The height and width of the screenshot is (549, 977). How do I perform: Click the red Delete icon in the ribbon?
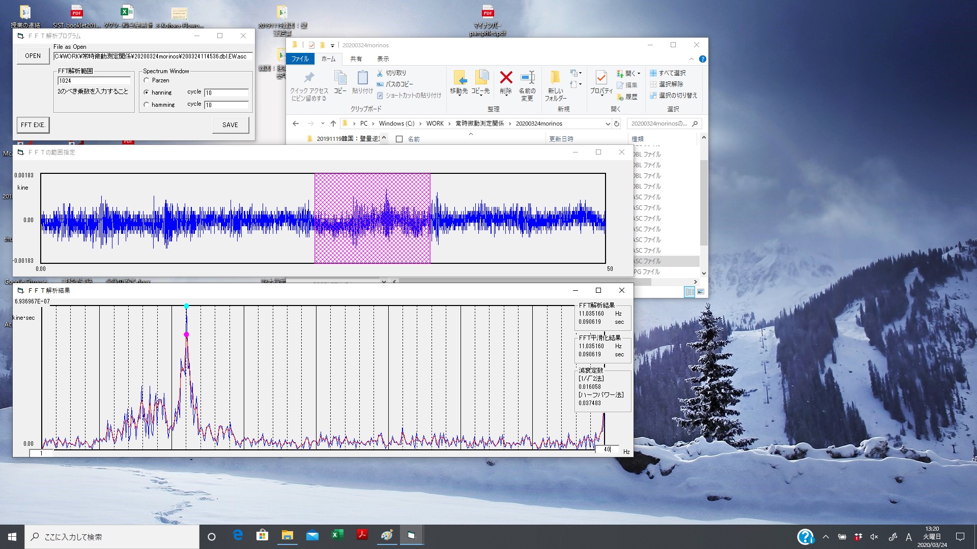click(x=506, y=78)
